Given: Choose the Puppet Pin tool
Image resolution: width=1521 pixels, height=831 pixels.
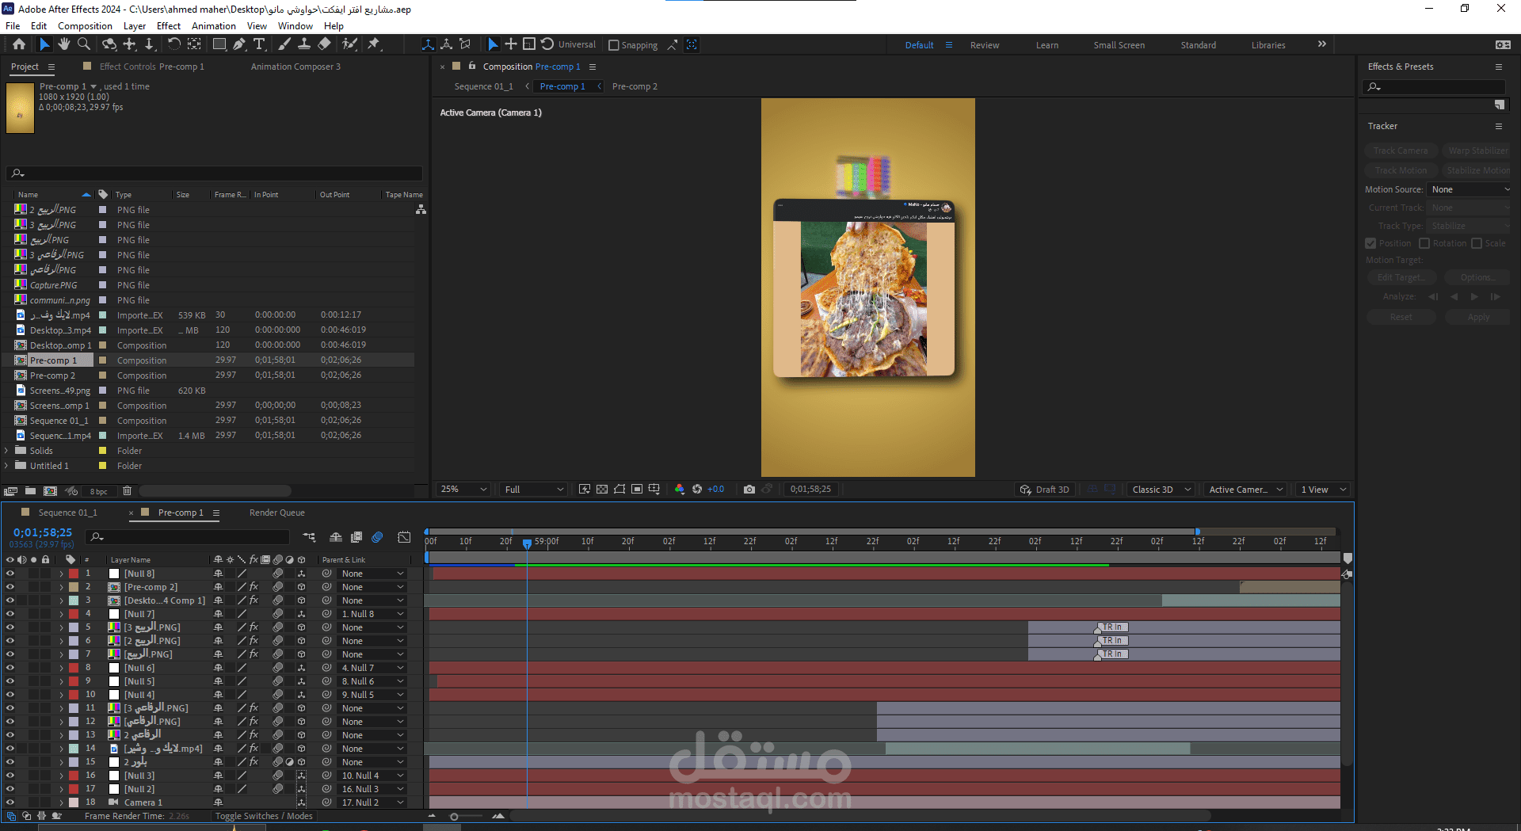Looking at the screenshot, I should [374, 44].
